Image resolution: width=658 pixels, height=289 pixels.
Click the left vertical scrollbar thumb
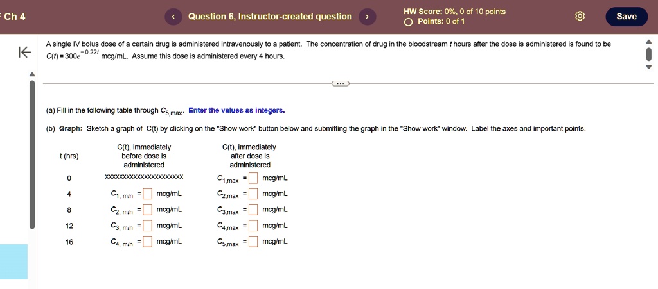(x=32, y=154)
